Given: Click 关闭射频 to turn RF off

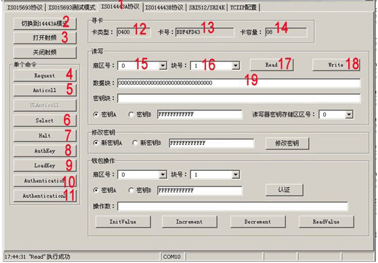Looking at the screenshot, I should tap(45, 52).
